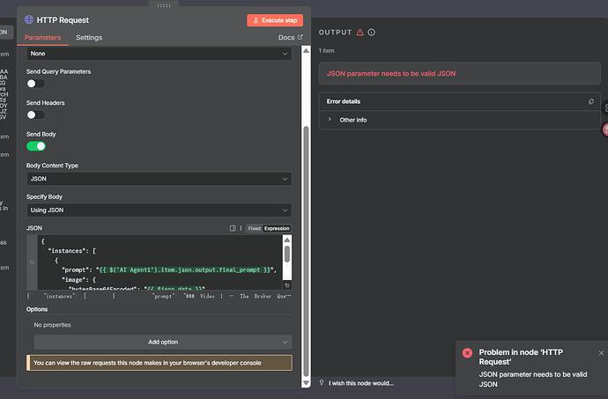
Task: Enable Send Query Parameters toggle
Action: (35, 84)
